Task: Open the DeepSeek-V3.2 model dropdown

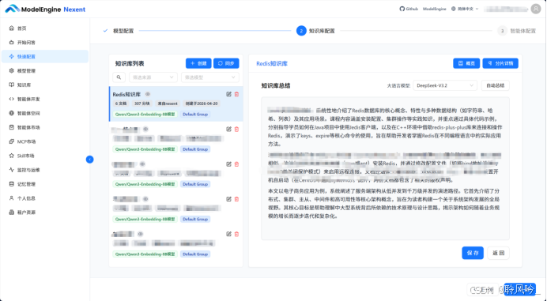Action: [x=445, y=85]
